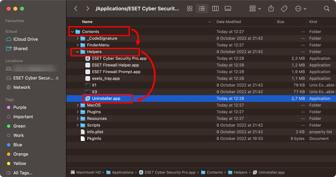Open the Group By dropdown
This screenshot has width=336, height=177.
255,9
